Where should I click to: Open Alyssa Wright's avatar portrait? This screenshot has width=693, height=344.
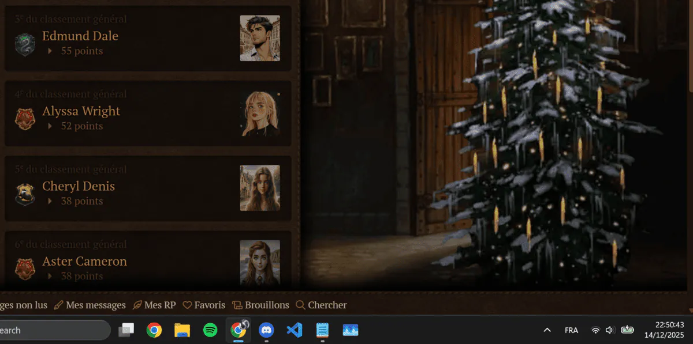click(x=260, y=114)
